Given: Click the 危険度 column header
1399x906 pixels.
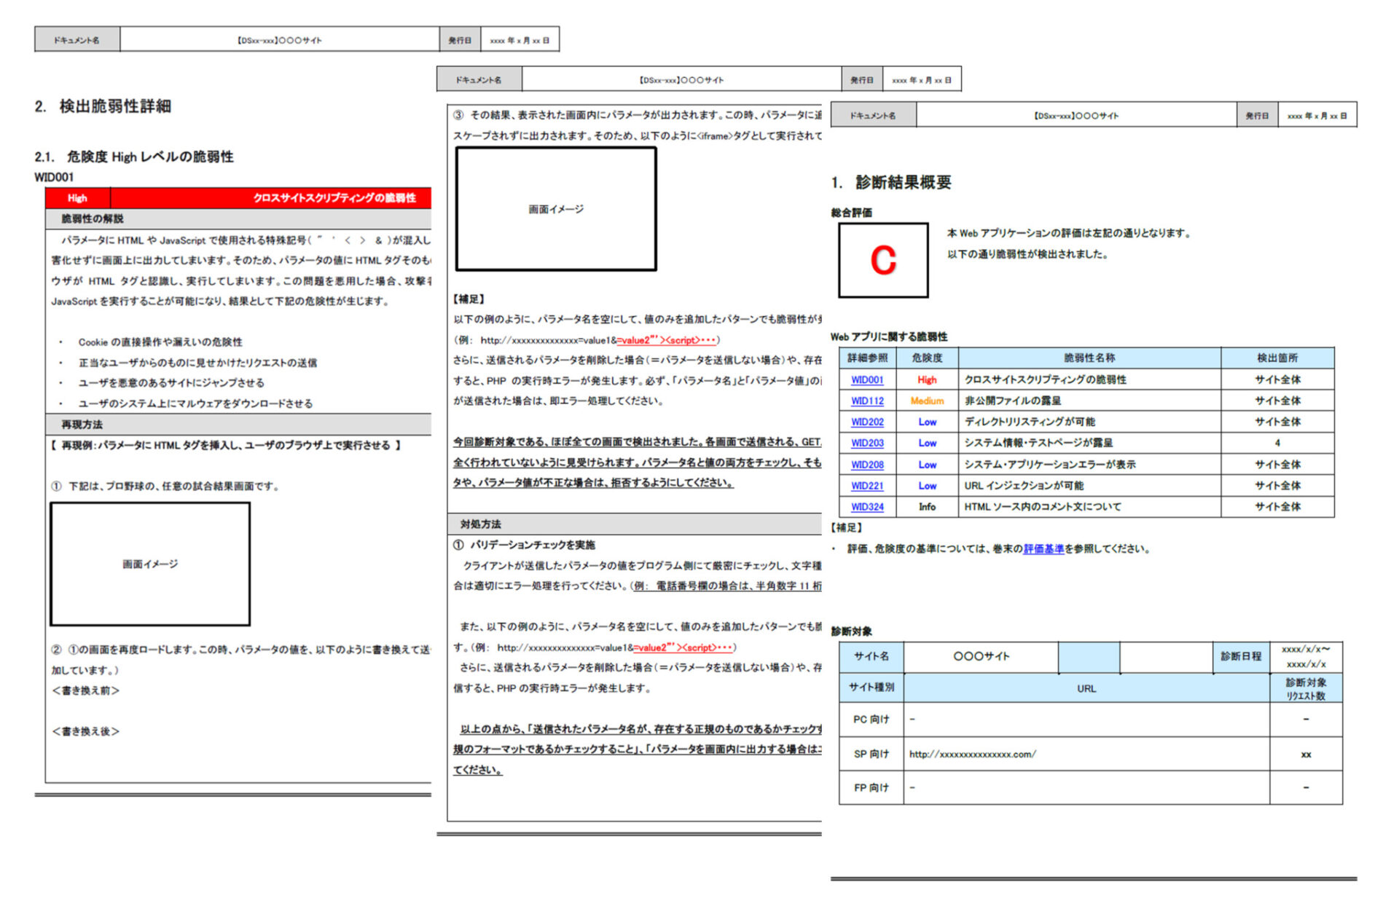Looking at the screenshot, I should click(x=927, y=358).
